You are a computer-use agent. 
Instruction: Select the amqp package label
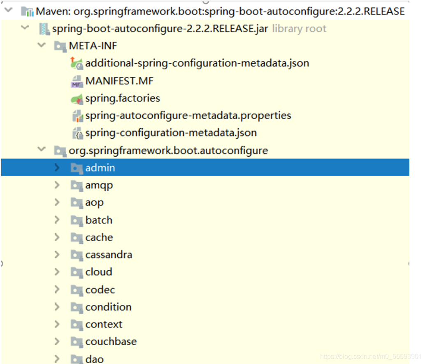[99, 186]
